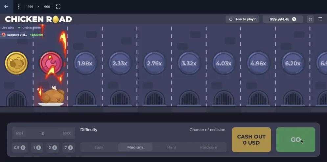Click the sewer grate under 2.33x
327x162 pixels.
click(120, 98)
